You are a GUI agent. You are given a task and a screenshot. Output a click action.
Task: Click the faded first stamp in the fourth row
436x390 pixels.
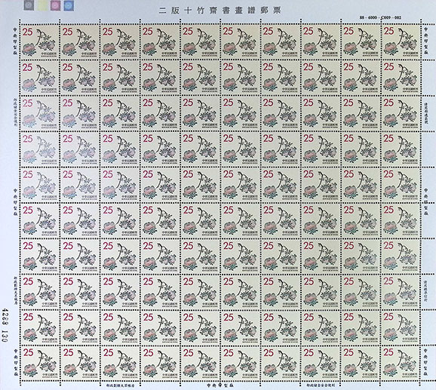[39, 149]
